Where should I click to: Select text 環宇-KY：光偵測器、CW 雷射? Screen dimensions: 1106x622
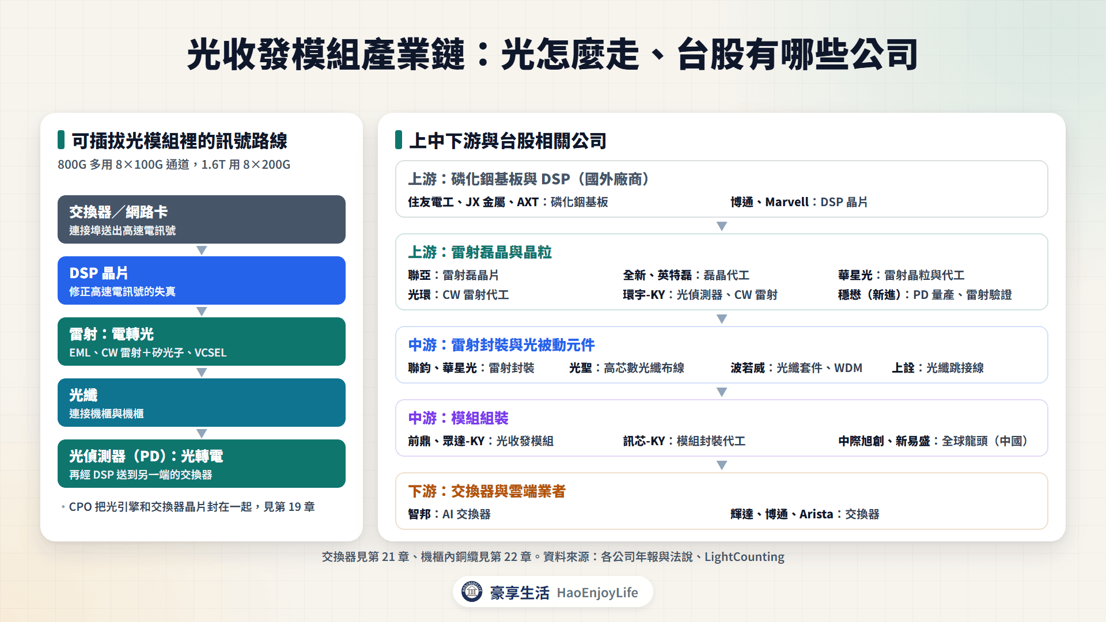coord(700,295)
